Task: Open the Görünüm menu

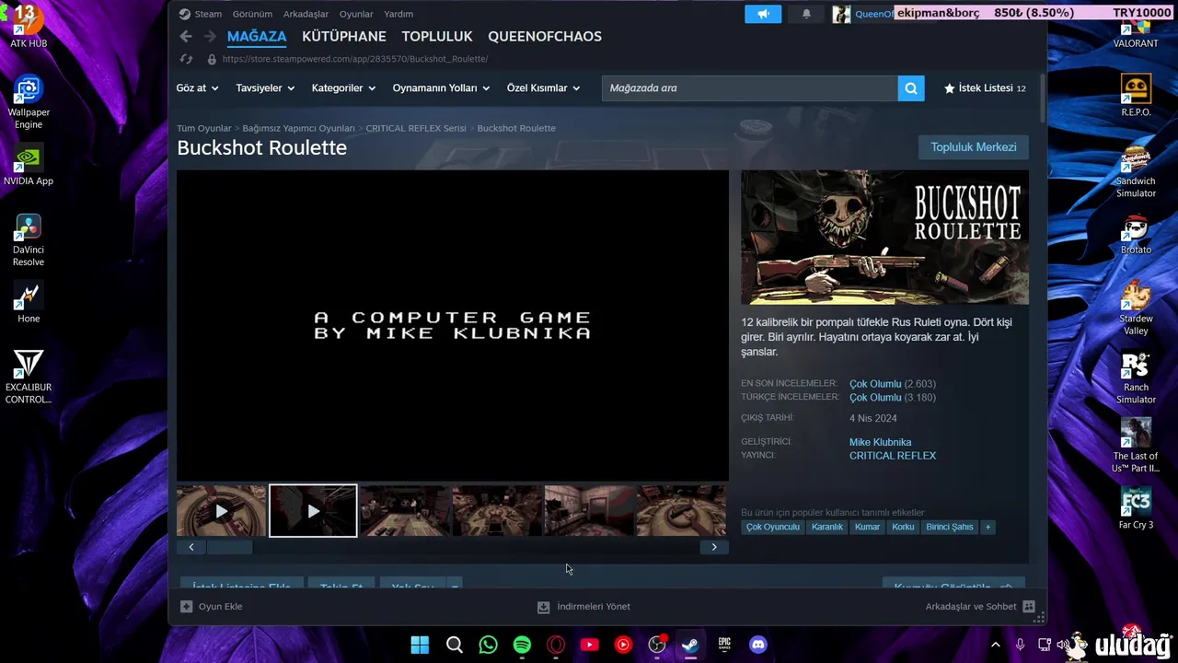Action: tap(252, 14)
